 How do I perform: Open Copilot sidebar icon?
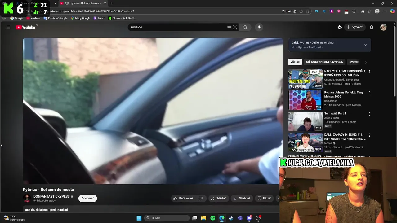coord(392,11)
